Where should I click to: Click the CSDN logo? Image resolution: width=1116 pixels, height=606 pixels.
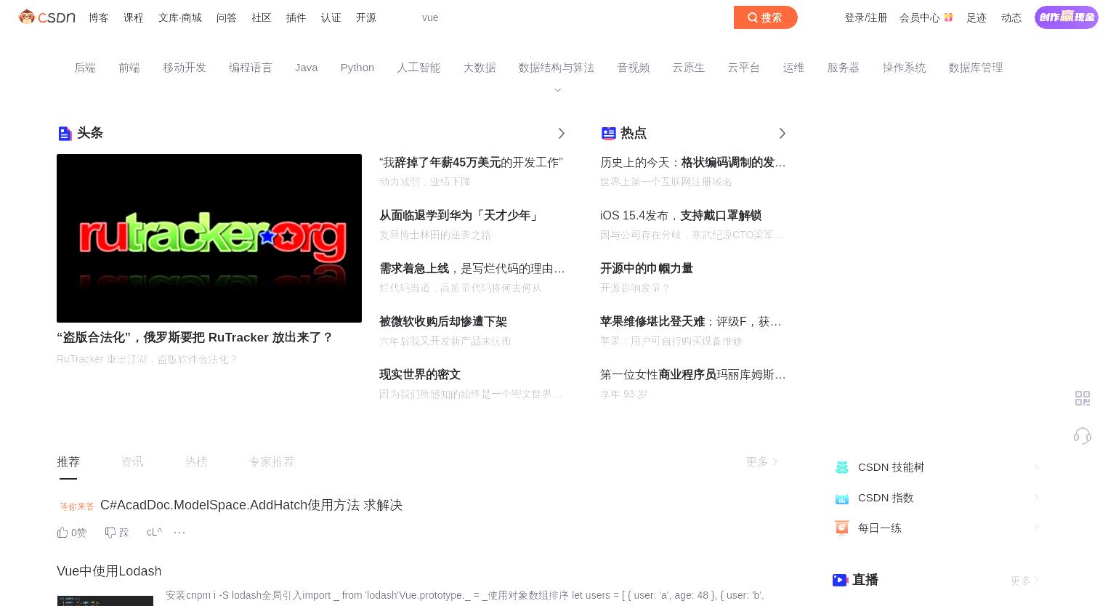point(47,17)
